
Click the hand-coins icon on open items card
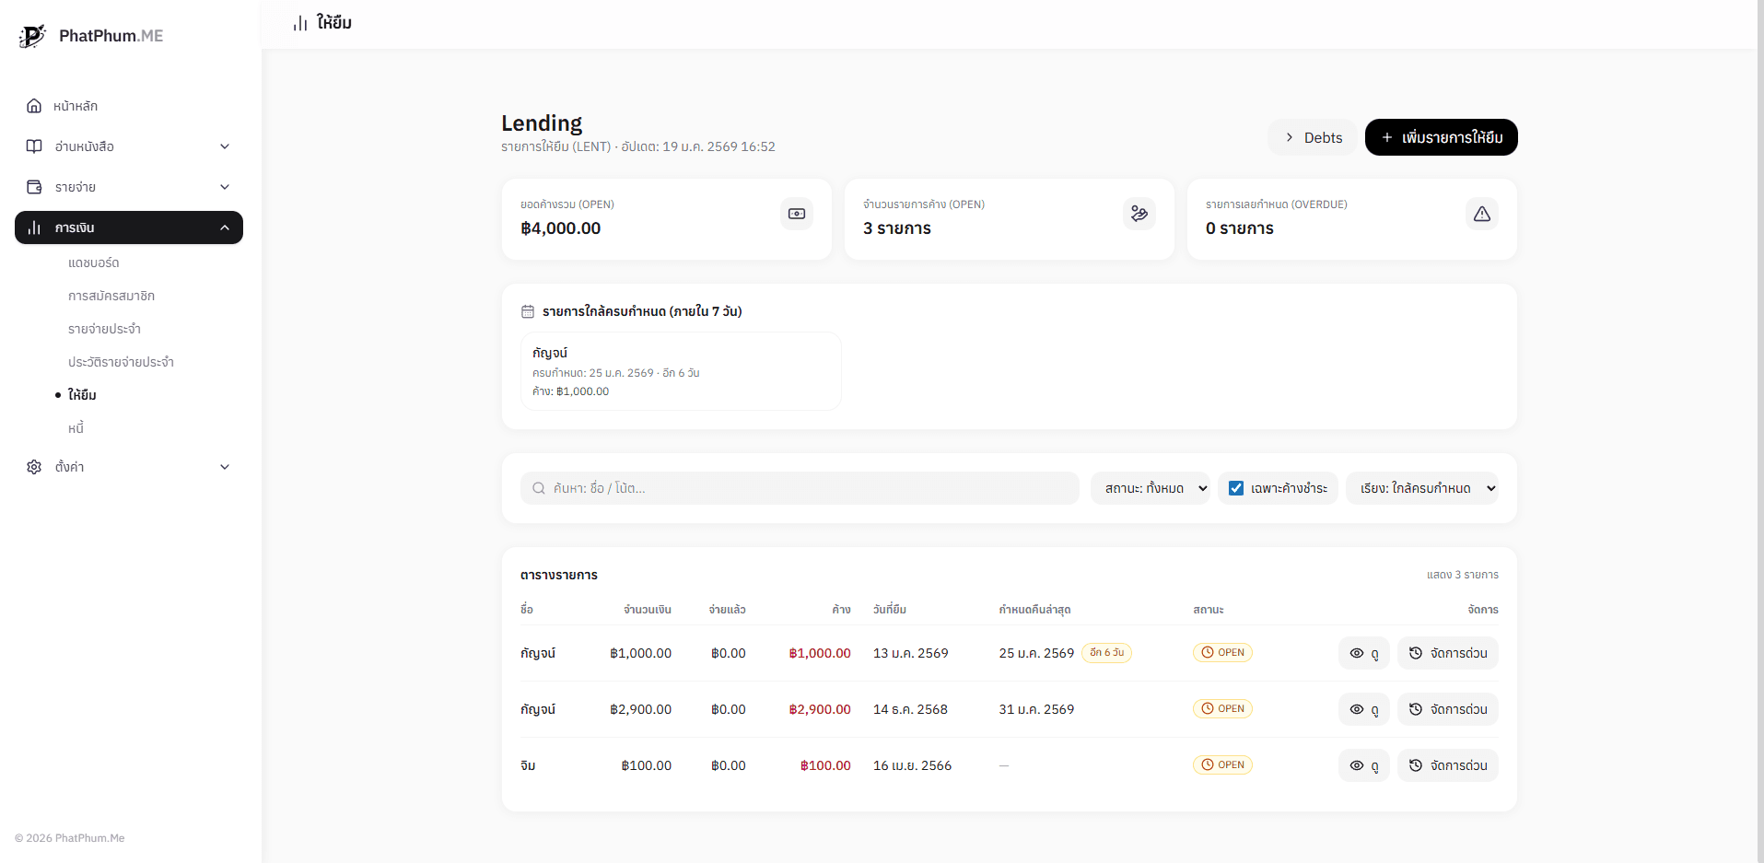click(x=1139, y=214)
